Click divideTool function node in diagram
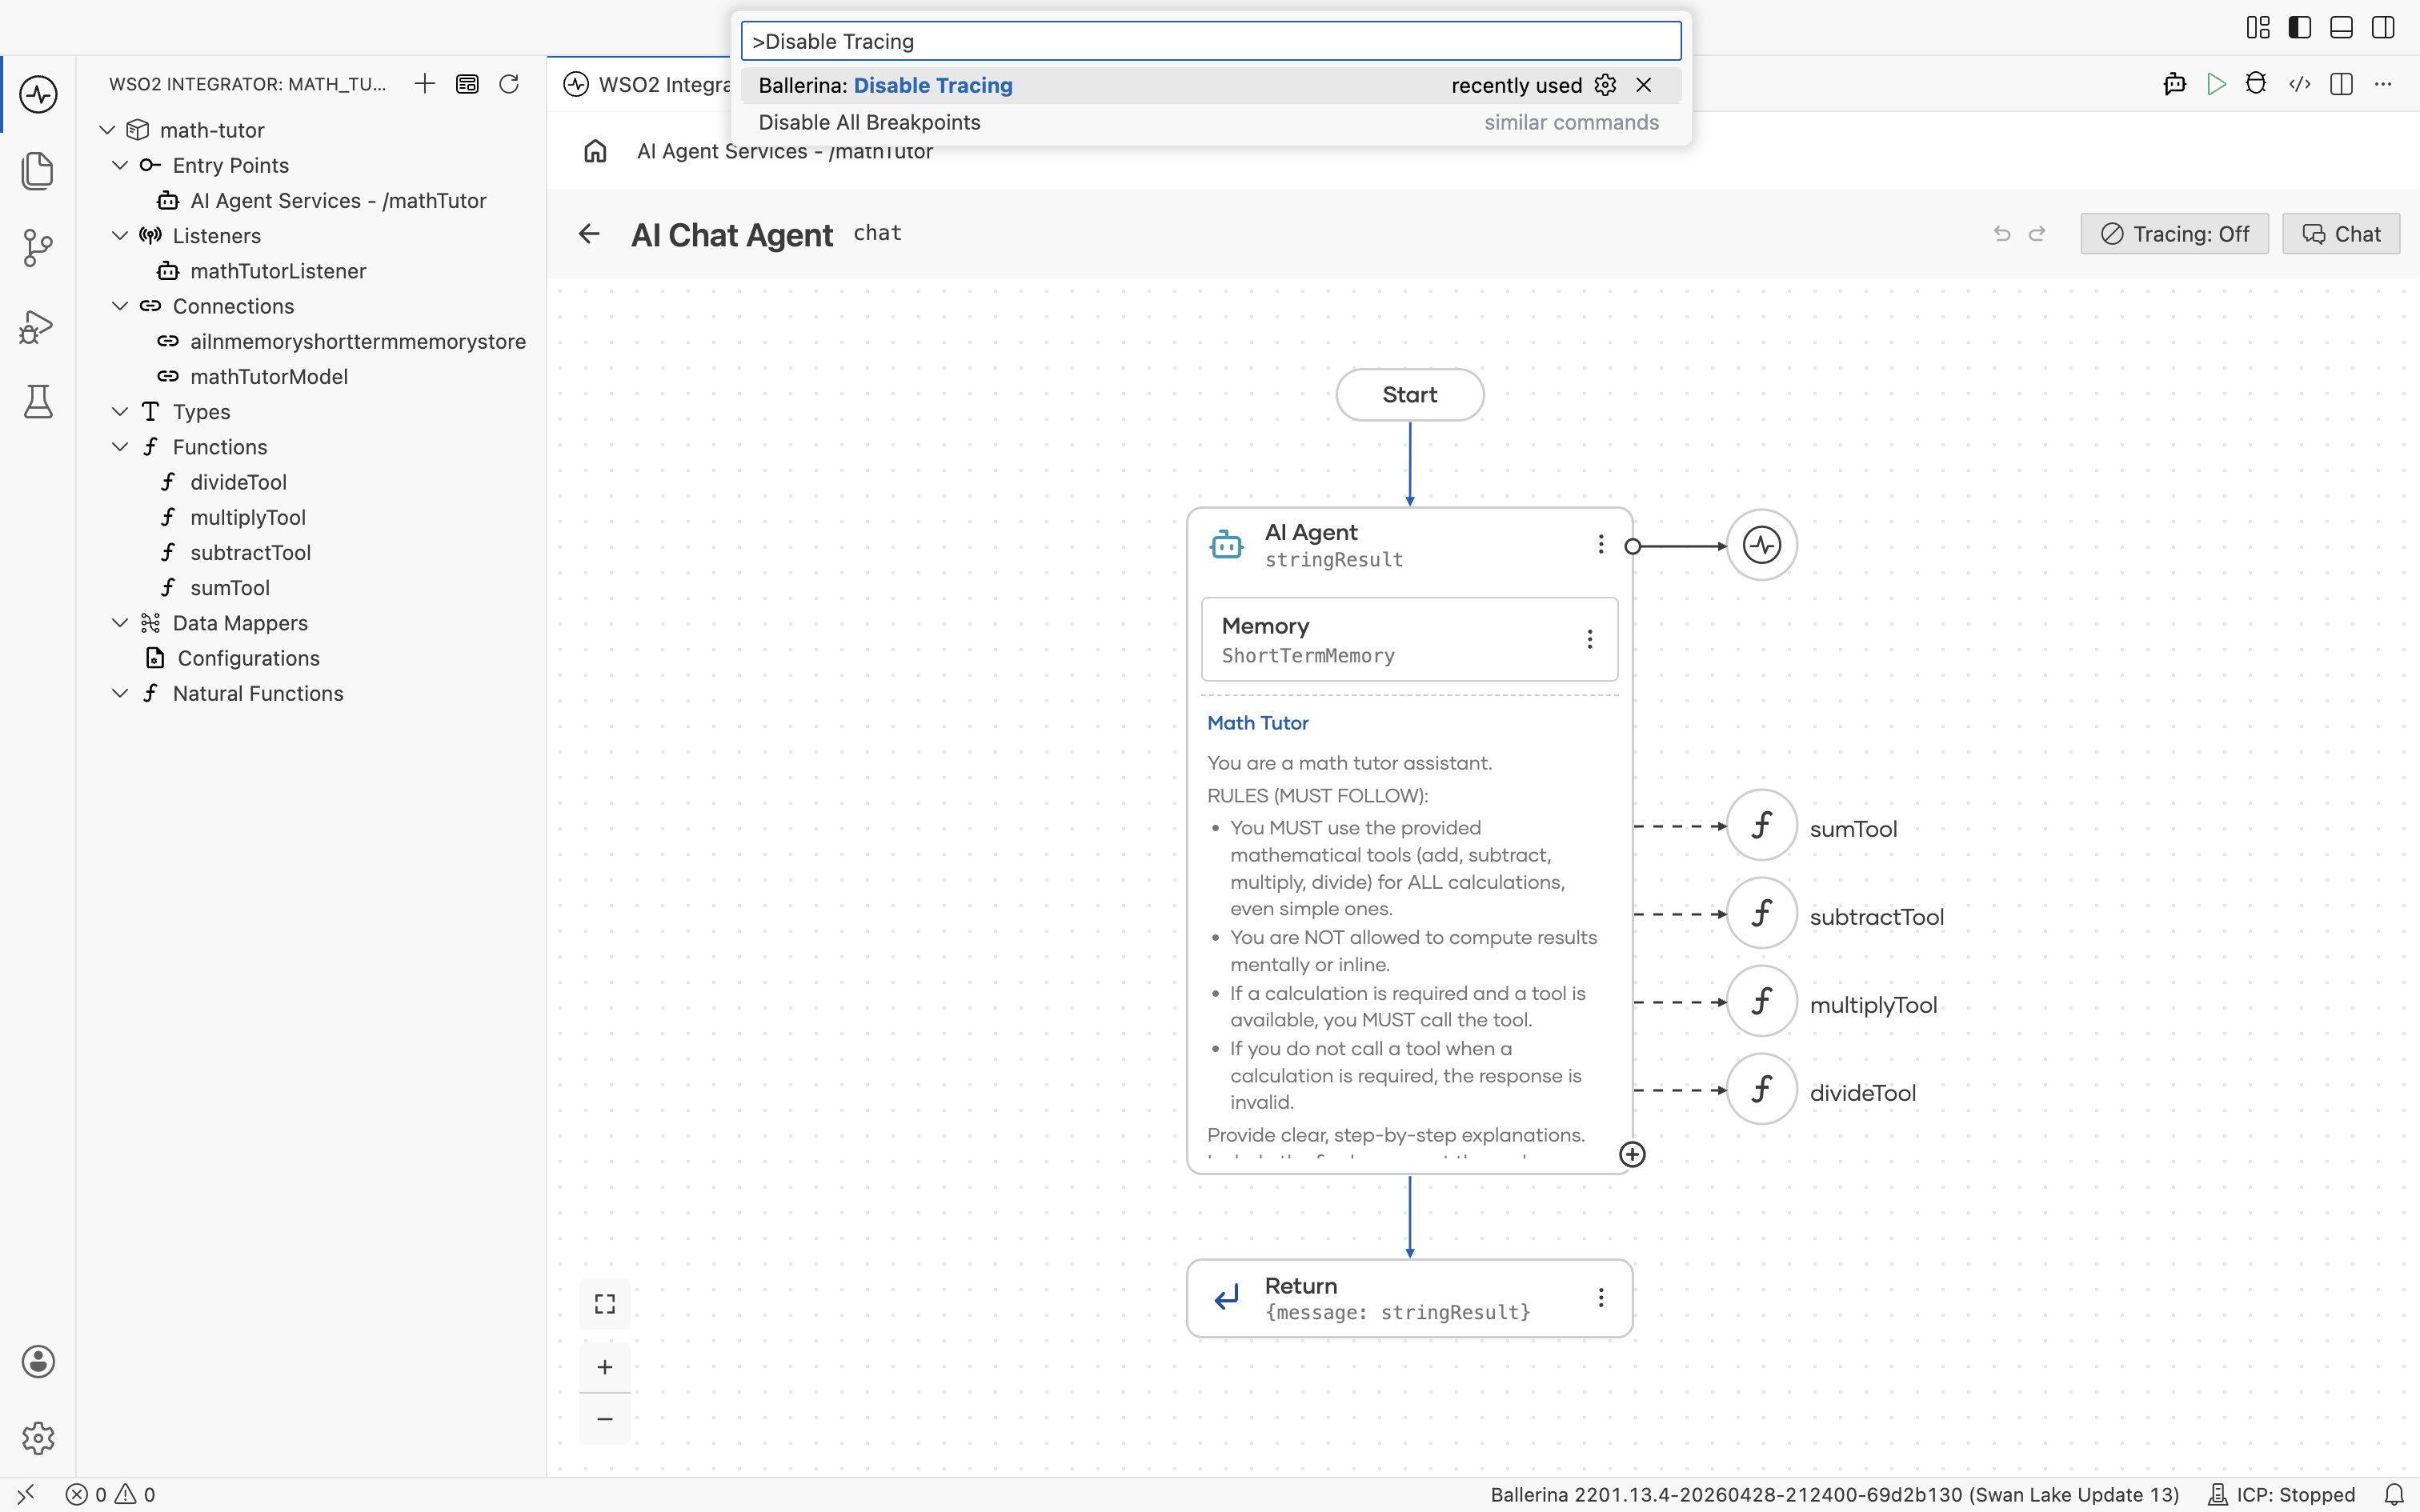2420x1512 pixels. [x=1762, y=1090]
